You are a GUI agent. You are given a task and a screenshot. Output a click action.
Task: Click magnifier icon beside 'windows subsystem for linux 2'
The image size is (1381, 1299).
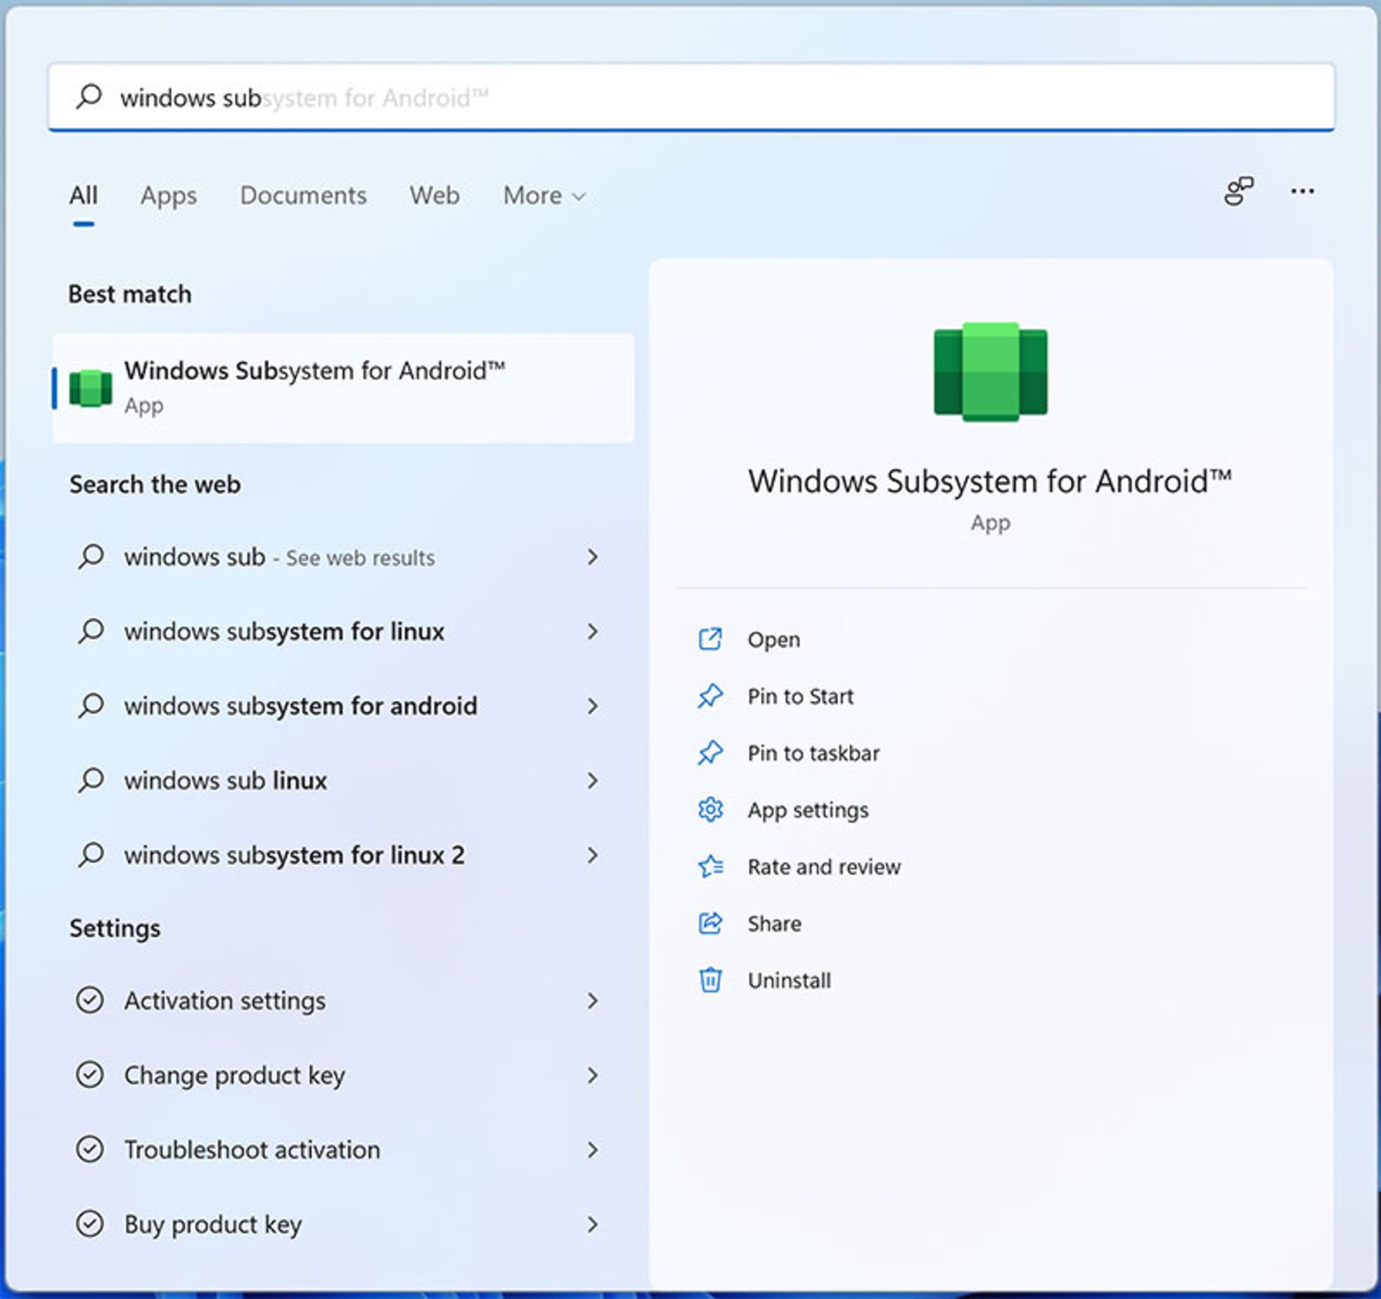tap(91, 855)
